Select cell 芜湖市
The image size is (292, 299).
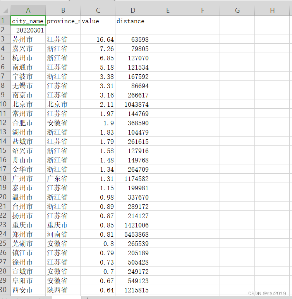click(x=28, y=244)
